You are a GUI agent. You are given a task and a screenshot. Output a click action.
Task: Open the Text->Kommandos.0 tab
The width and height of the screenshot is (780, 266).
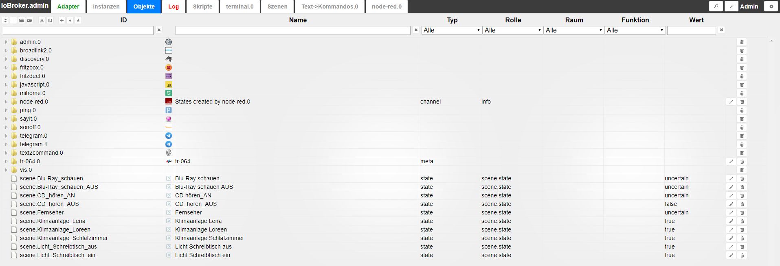pyautogui.click(x=330, y=6)
